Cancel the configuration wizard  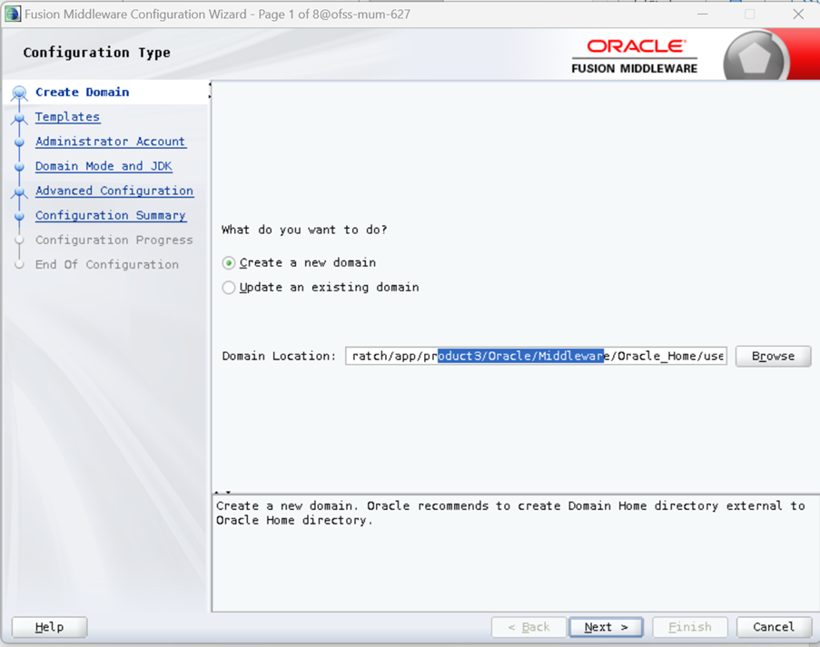[x=773, y=627]
